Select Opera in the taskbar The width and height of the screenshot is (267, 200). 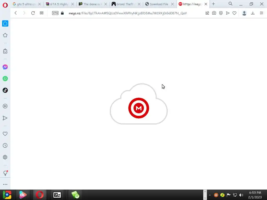(x=40, y=195)
